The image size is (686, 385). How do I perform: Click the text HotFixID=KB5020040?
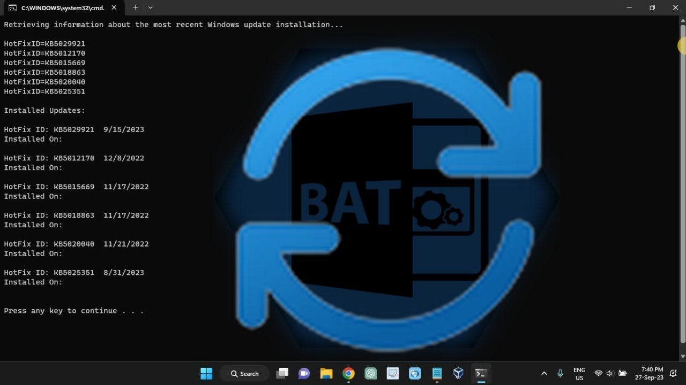click(x=44, y=82)
